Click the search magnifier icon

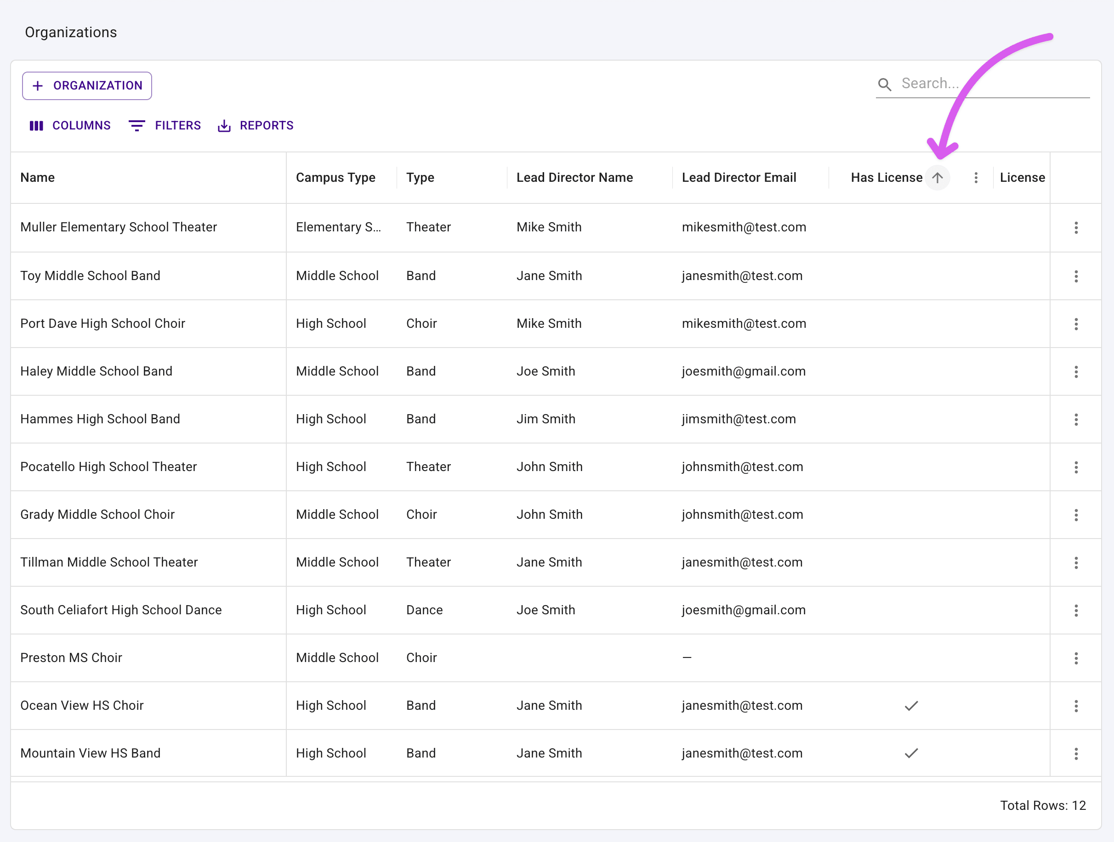coord(884,84)
